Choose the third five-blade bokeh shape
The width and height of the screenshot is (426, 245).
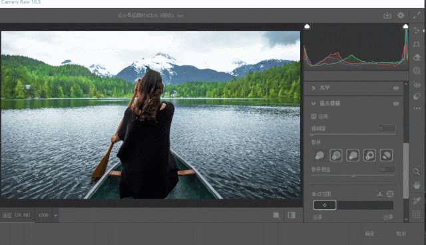(353, 155)
